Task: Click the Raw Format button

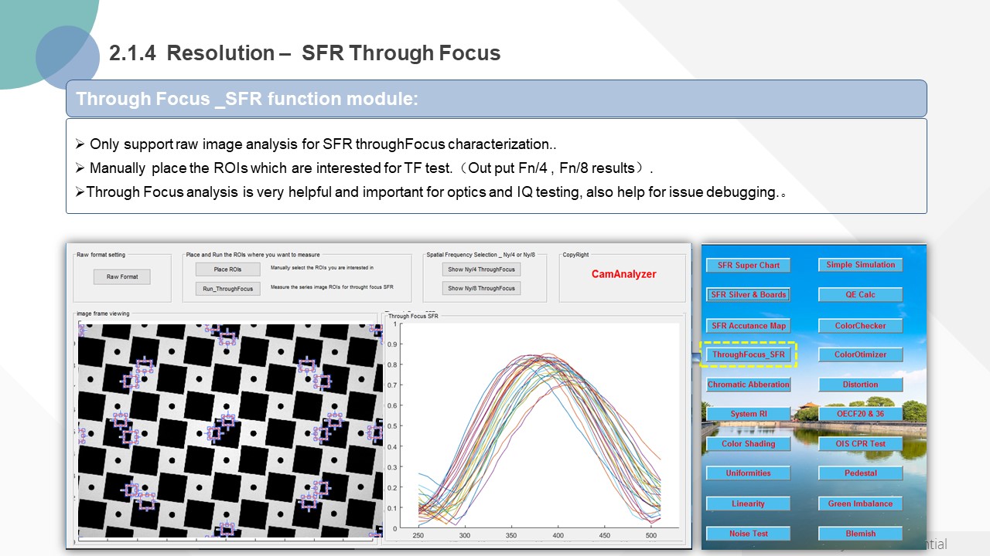Action: coord(122,276)
